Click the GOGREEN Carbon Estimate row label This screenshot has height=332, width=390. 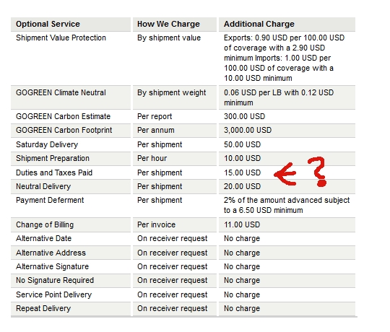coord(63,116)
